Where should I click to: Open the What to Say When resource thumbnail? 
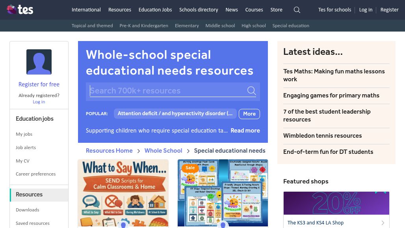[123, 193]
